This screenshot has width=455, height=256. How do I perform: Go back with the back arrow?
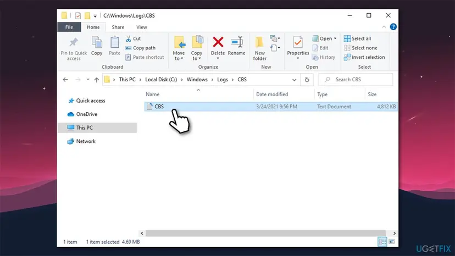[x=65, y=80]
